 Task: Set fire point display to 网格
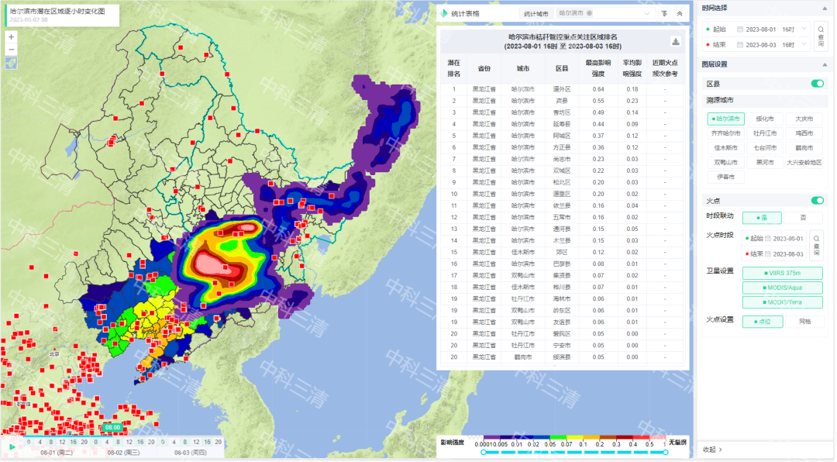point(804,322)
